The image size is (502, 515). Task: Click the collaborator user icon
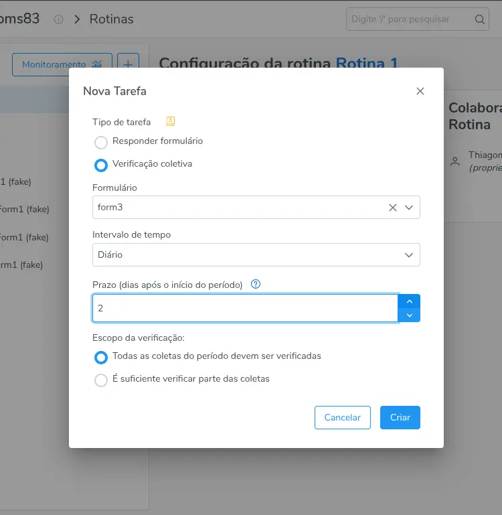point(455,161)
